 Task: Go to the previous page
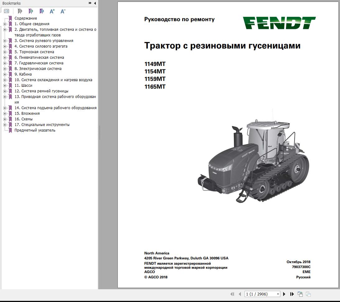[240, 294]
